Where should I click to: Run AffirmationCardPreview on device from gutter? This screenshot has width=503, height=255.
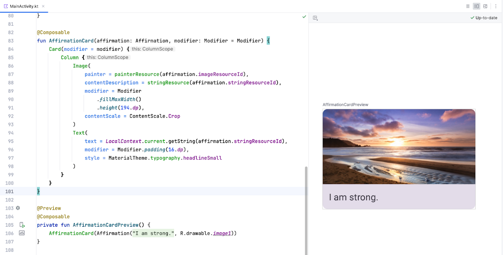click(22, 225)
